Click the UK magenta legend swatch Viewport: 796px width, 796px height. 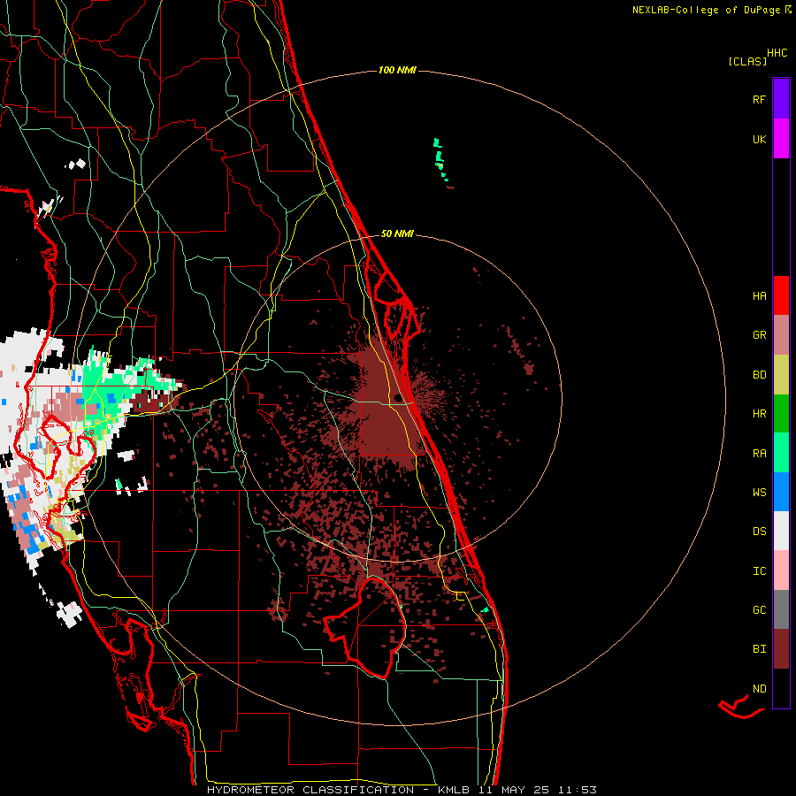click(781, 139)
